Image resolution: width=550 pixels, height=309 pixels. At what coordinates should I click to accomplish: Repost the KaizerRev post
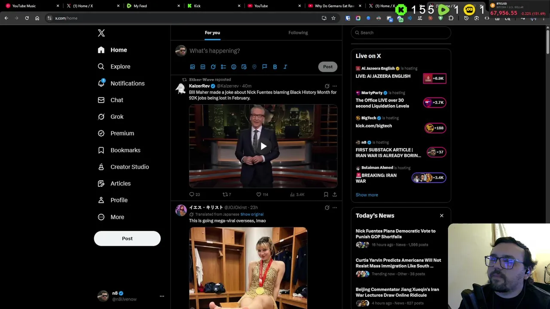coord(226,194)
